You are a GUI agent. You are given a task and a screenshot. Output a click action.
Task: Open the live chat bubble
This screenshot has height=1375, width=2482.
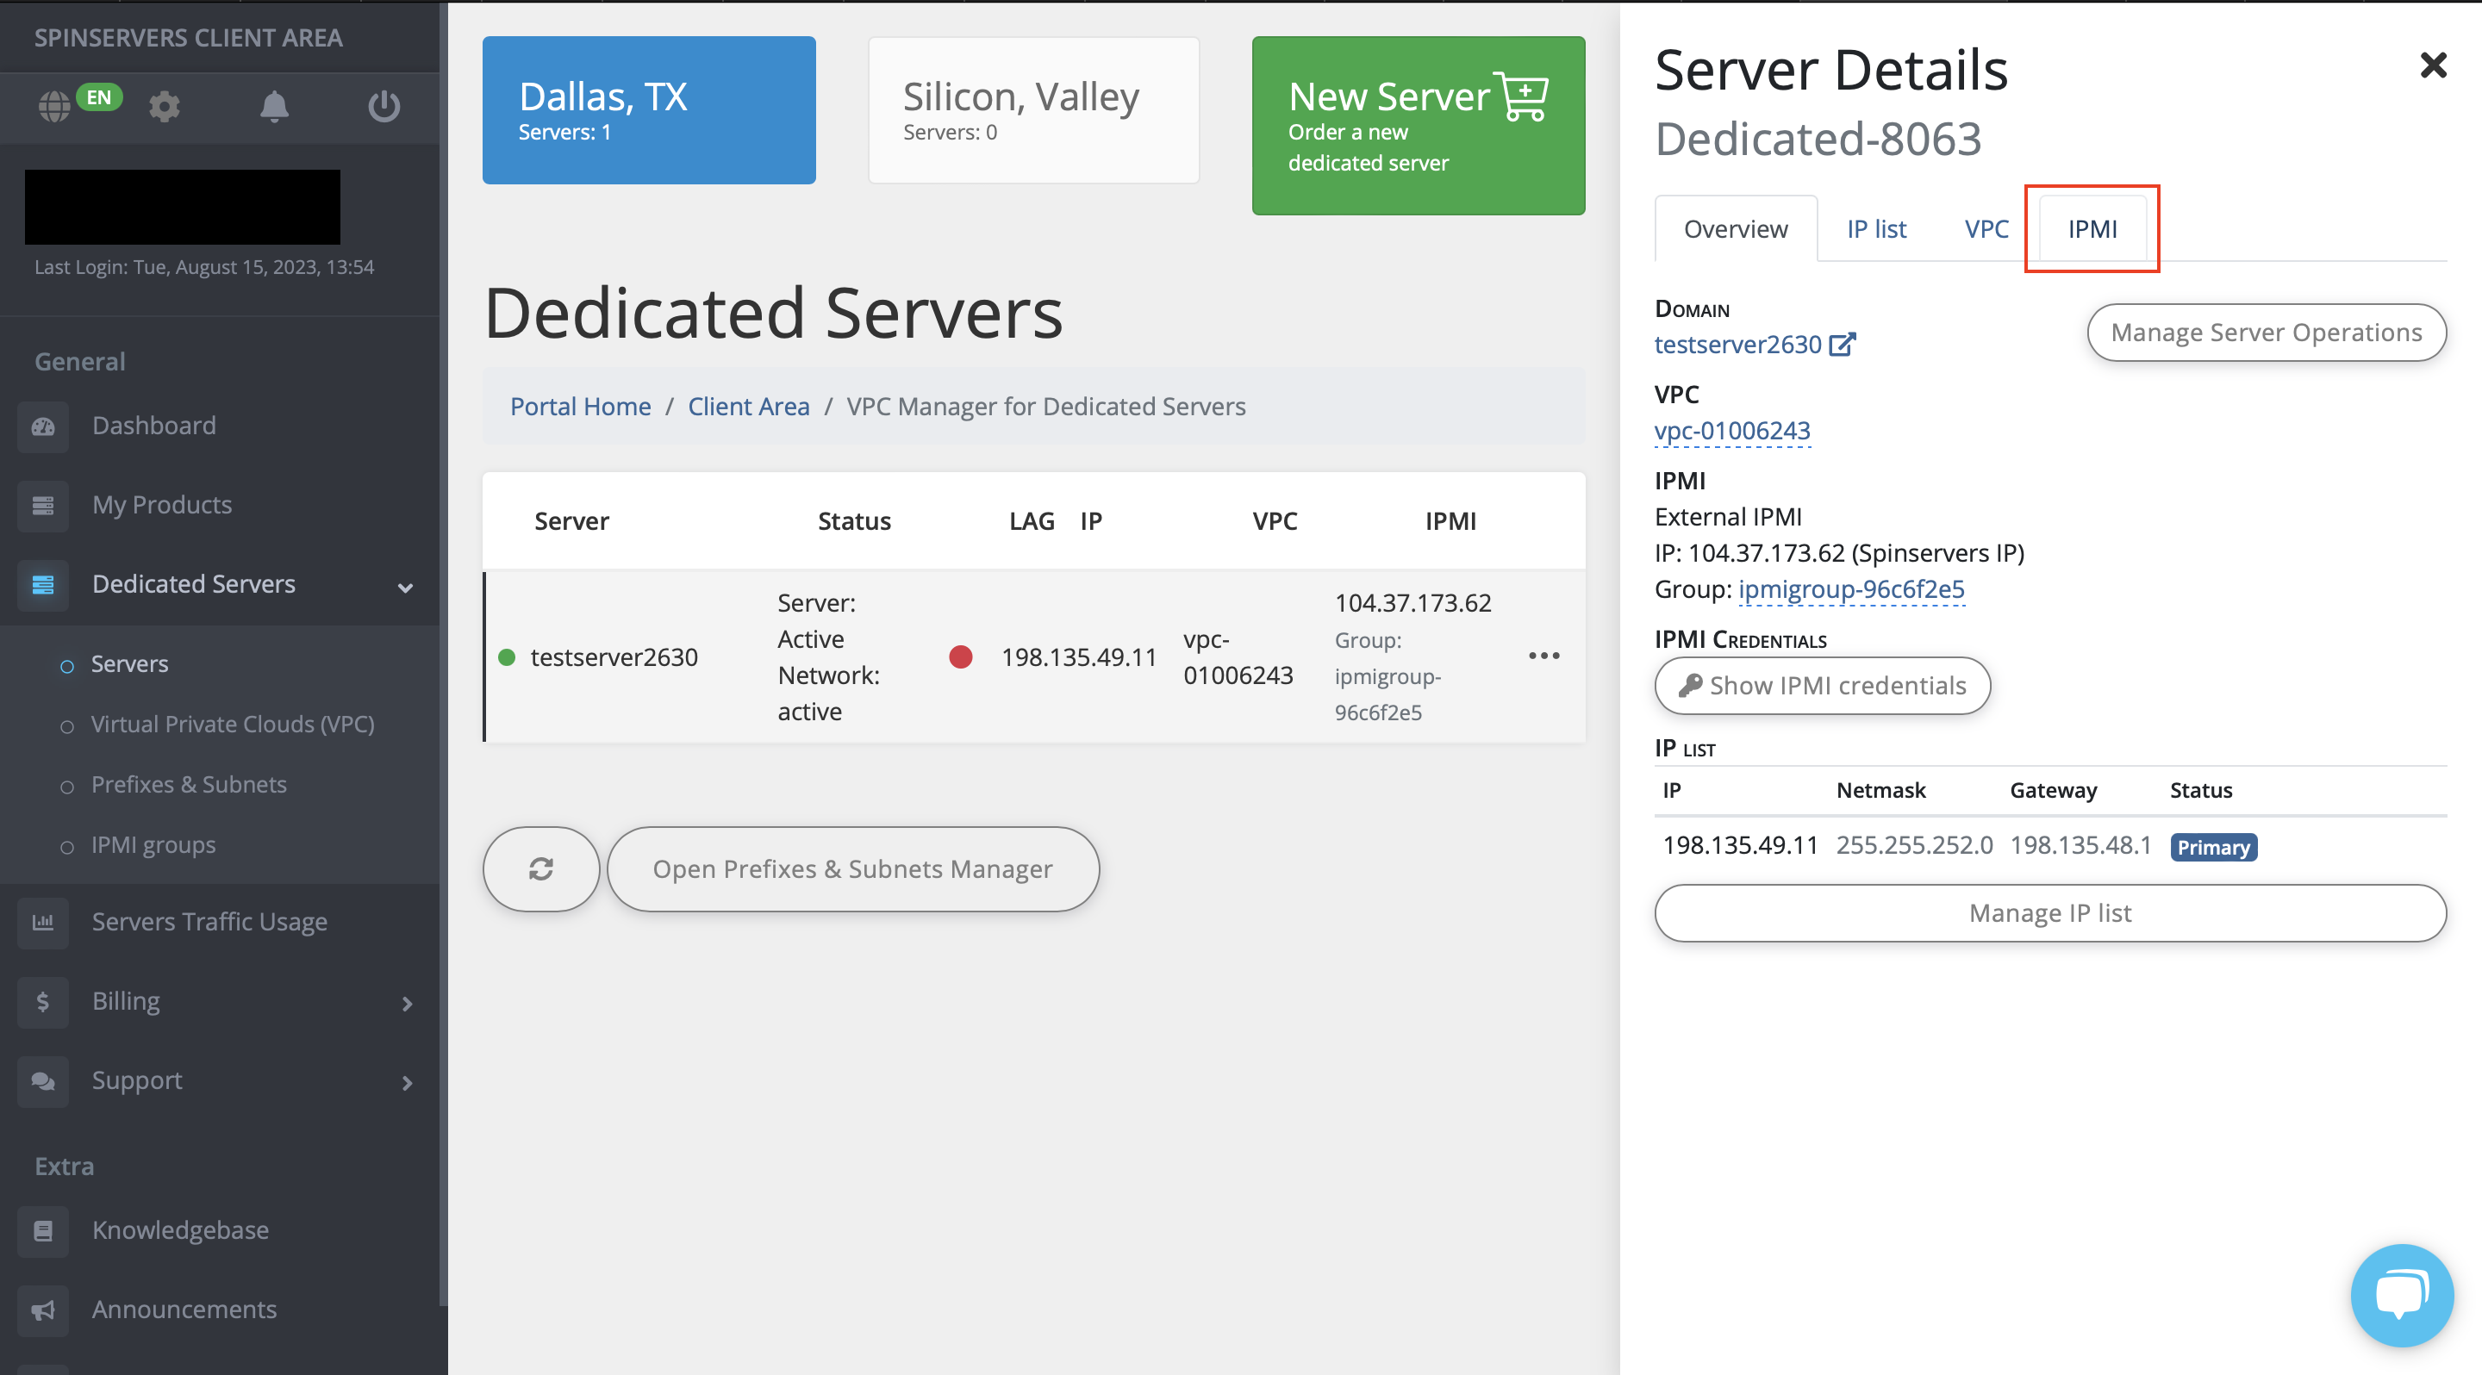point(2401,1294)
